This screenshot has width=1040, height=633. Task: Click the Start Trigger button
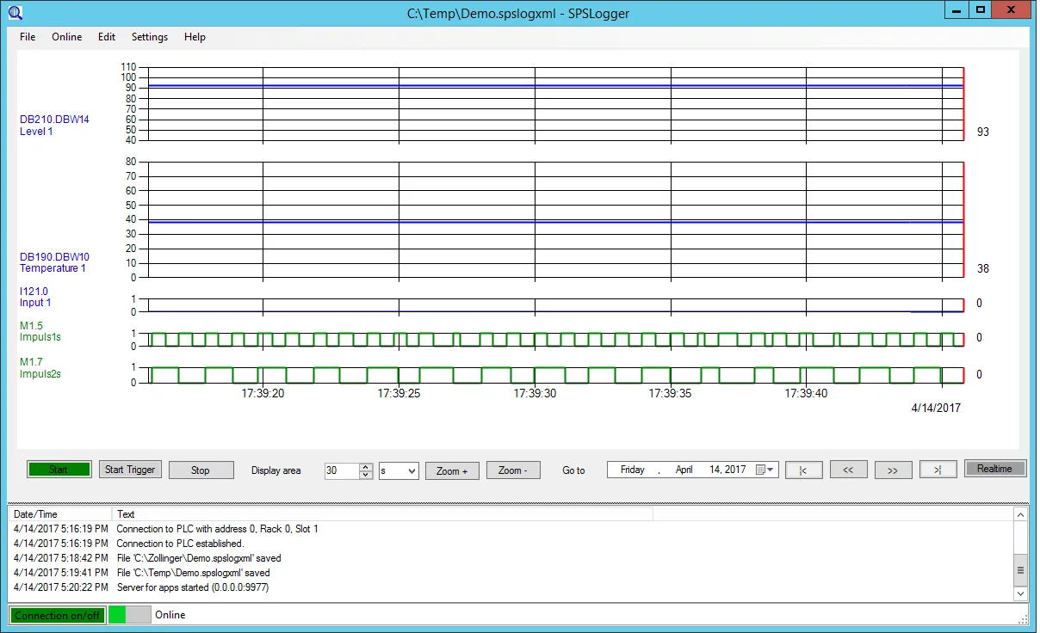(x=130, y=470)
